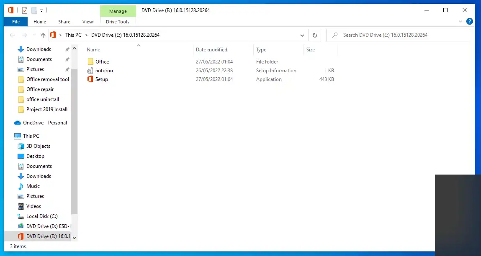The image size is (481, 256).
Task: Refresh the current folder view
Action: (314, 35)
